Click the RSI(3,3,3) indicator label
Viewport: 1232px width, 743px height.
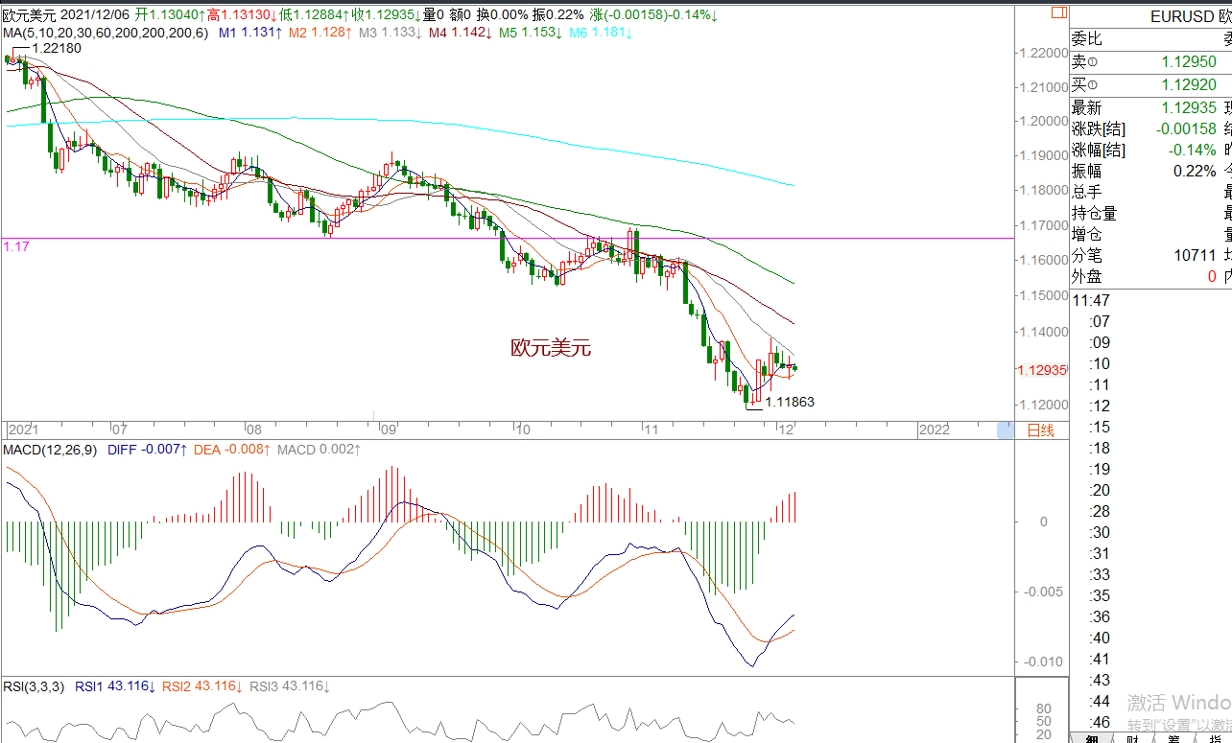click(x=34, y=686)
